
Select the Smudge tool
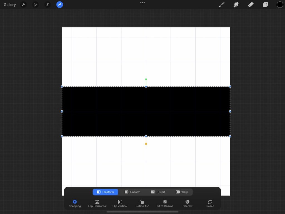click(x=236, y=4)
